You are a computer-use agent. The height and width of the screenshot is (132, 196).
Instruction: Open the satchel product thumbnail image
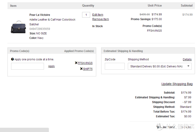[18, 27]
